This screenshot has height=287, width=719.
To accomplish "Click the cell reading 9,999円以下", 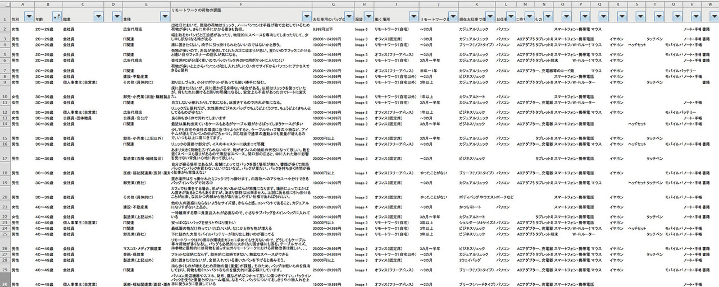I will click(323, 29).
